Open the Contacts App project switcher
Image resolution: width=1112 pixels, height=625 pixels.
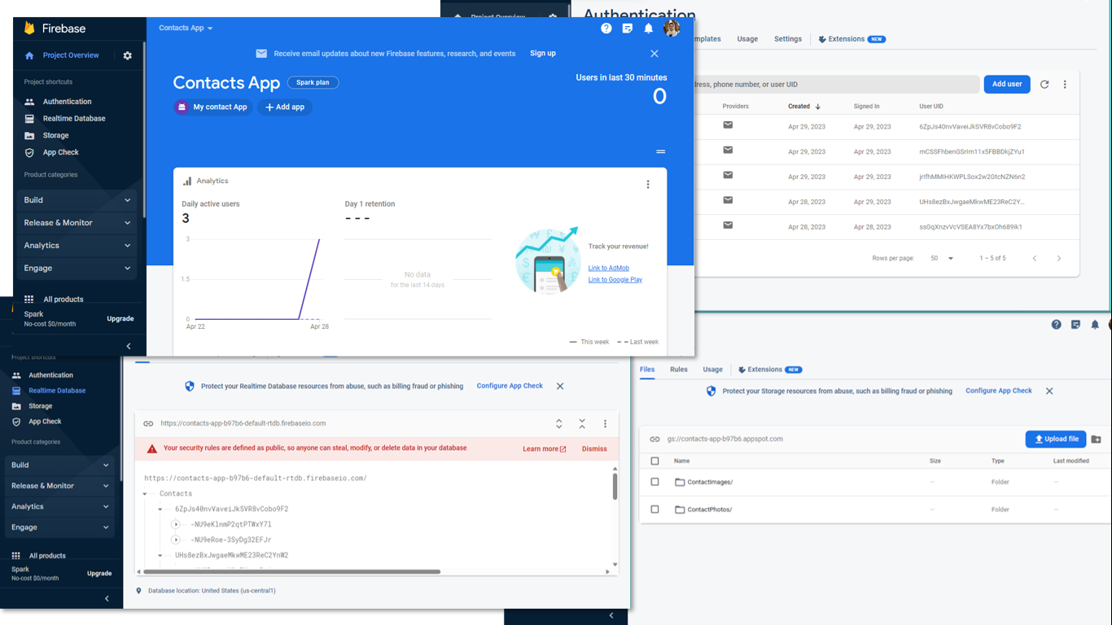184,26
